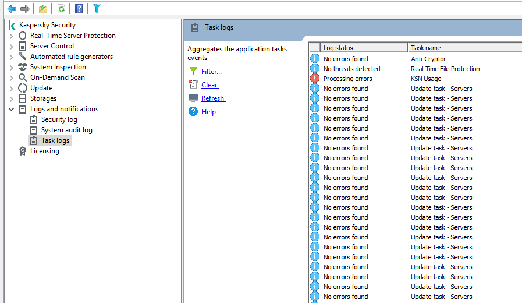
Task: Select Real-Time Server Protection in the tree
Action: point(73,36)
